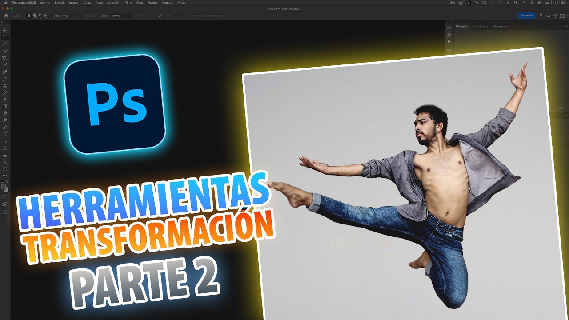Open notifications bell icon
Image resolution: width=569 pixels, height=320 pixels.
(x=541, y=15)
